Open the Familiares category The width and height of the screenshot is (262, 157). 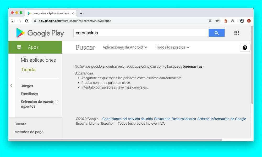[x=29, y=94]
